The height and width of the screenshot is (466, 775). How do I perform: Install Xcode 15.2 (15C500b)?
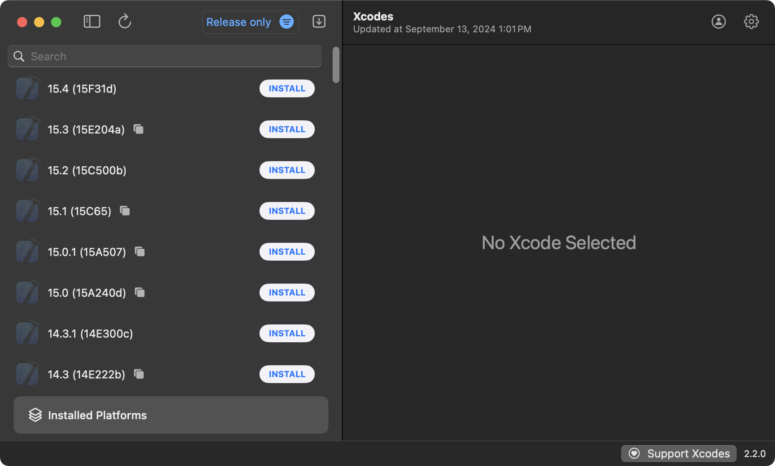click(x=287, y=170)
